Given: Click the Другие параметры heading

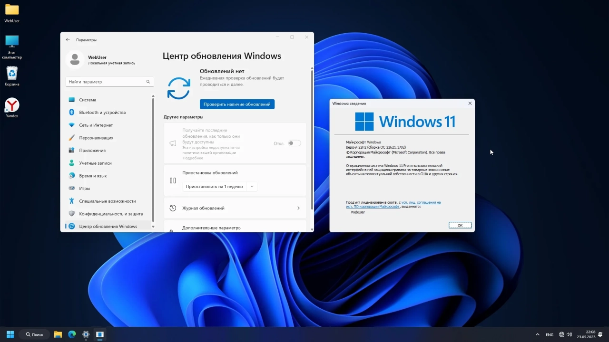Looking at the screenshot, I should [183, 117].
